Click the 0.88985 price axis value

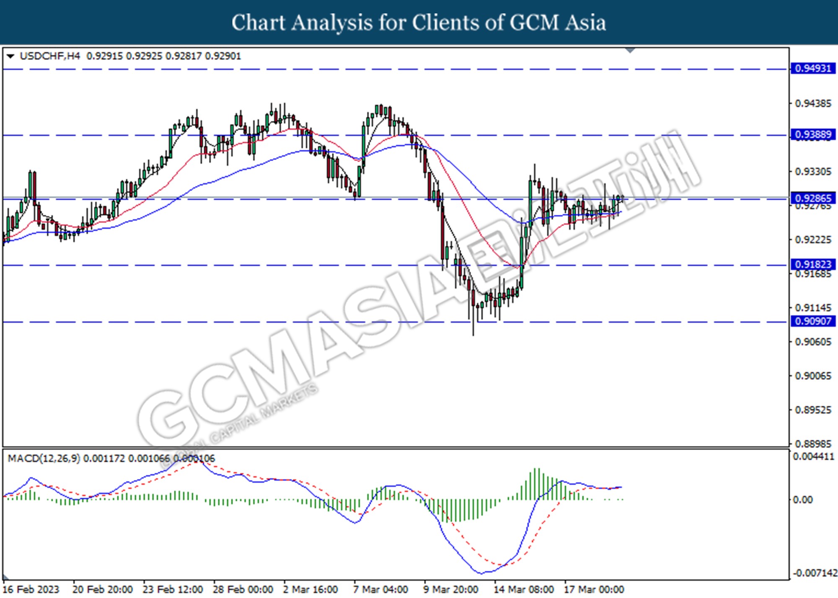coord(813,443)
